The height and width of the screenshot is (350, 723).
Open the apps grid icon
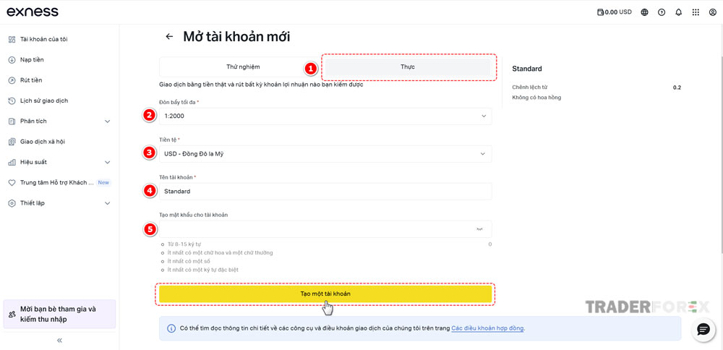(696, 12)
